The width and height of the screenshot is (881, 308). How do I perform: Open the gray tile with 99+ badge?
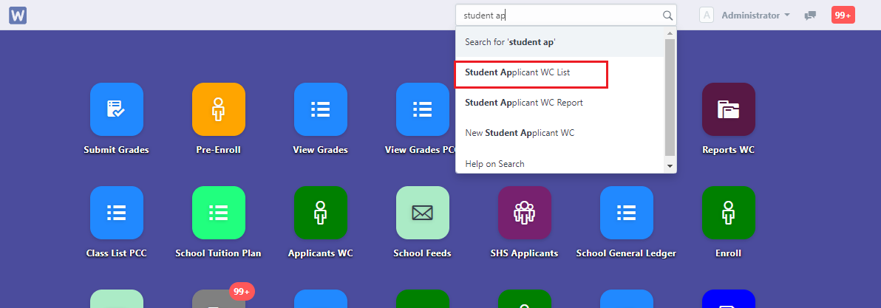pos(219,298)
